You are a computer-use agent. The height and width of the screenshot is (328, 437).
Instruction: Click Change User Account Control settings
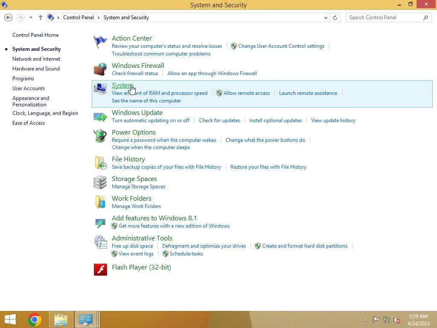click(x=281, y=46)
